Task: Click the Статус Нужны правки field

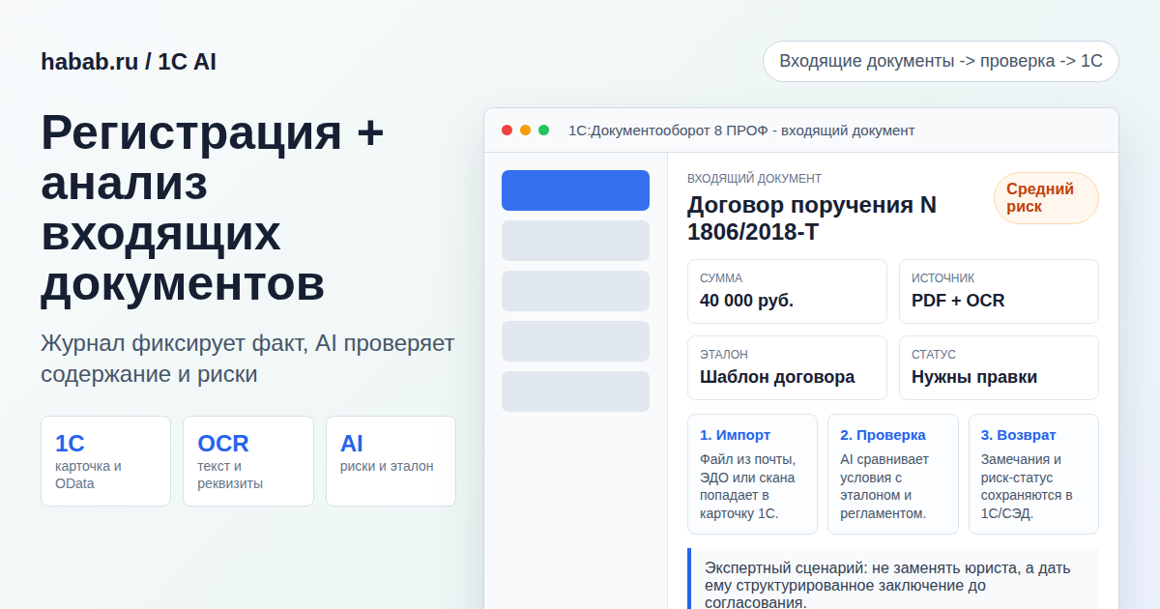Action: pyautogui.click(x=999, y=367)
